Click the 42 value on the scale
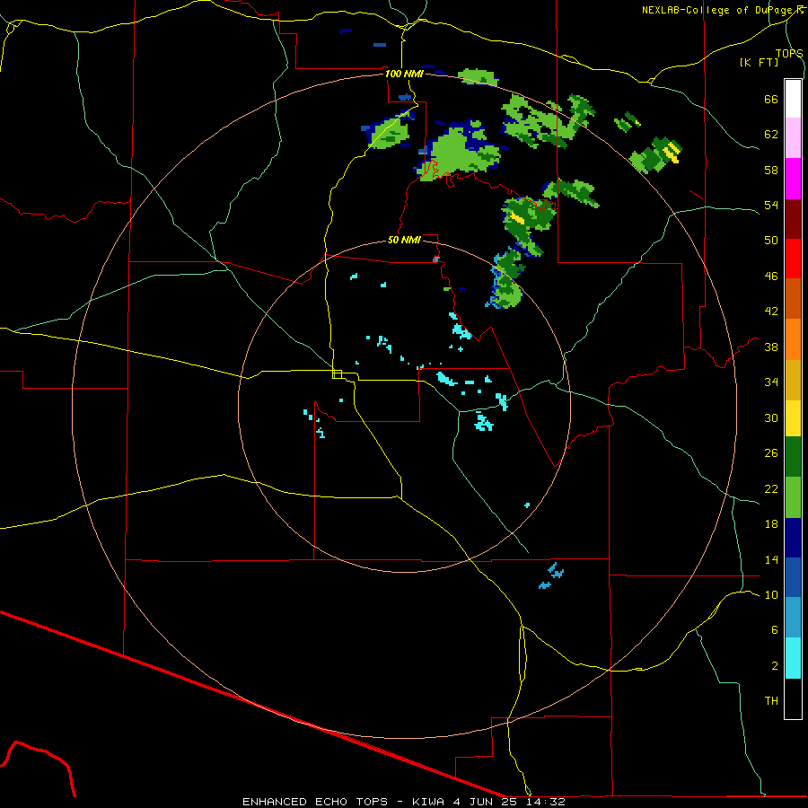808x808 pixels. (x=771, y=312)
